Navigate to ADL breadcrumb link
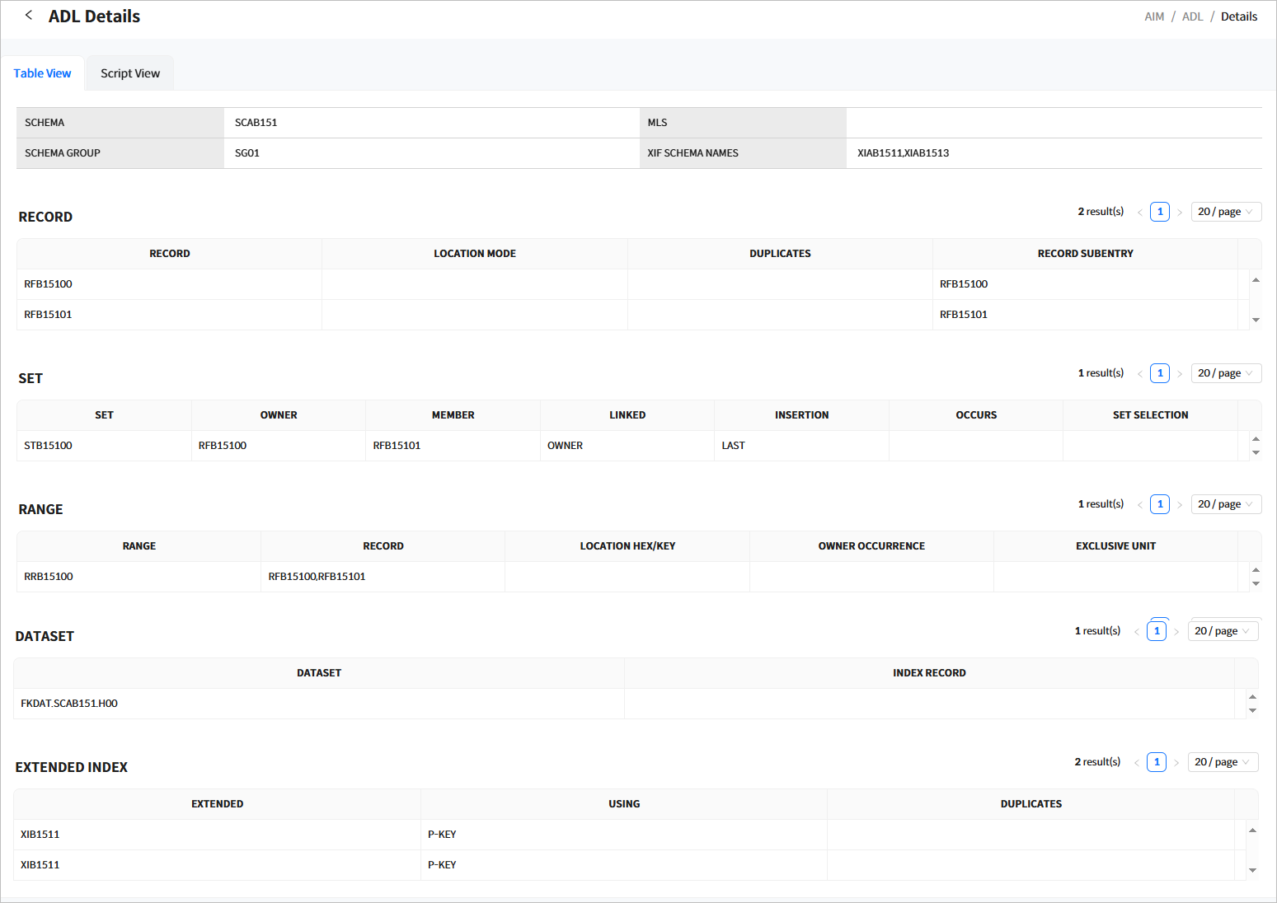Viewport: 1277px width, 903px height. coord(1192,16)
